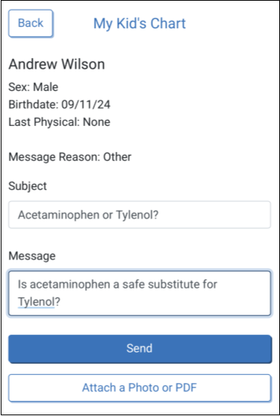Send the message with Send button

point(140,349)
